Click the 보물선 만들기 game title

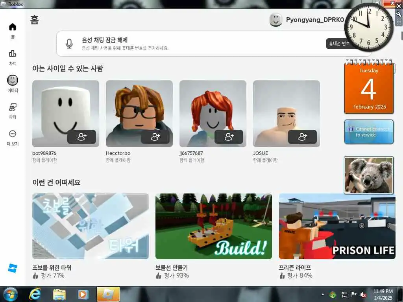(x=172, y=267)
